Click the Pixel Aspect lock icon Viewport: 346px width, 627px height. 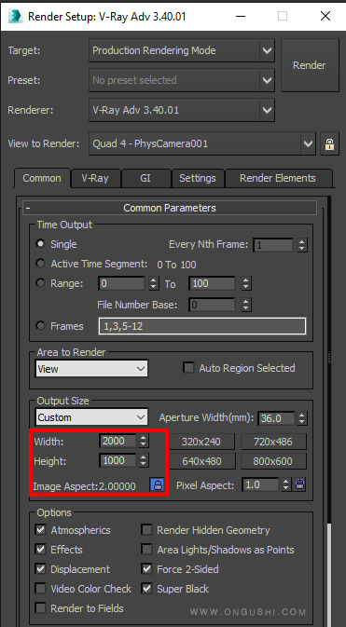pyautogui.click(x=299, y=485)
